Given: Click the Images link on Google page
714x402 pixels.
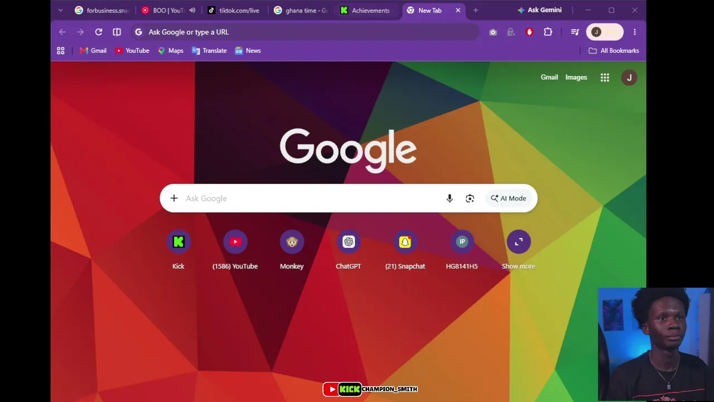Looking at the screenshot, I should [576, 78].
